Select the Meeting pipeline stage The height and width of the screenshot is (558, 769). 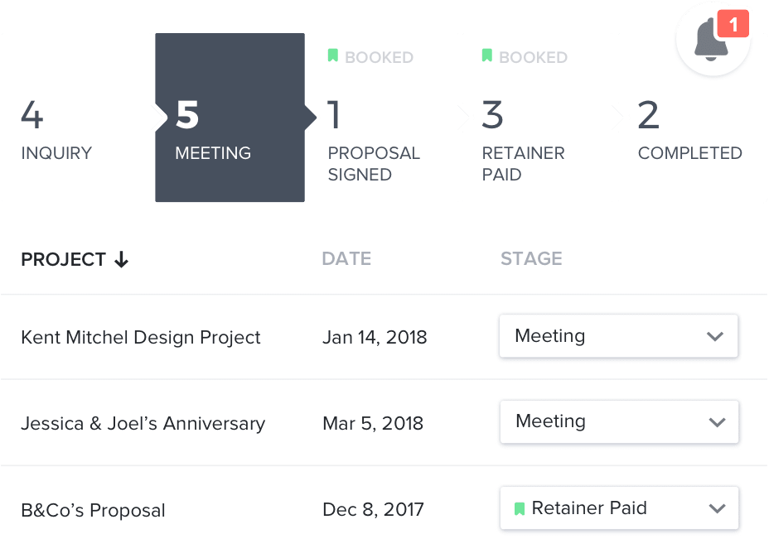coord(230,118)
